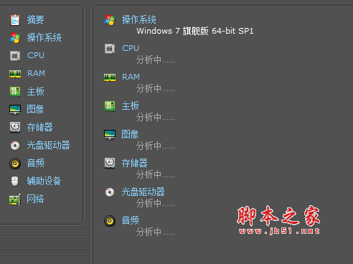The image size is (353, 264).
Task: Select the CPU entry in sidebar
Action: click(36, 55)
